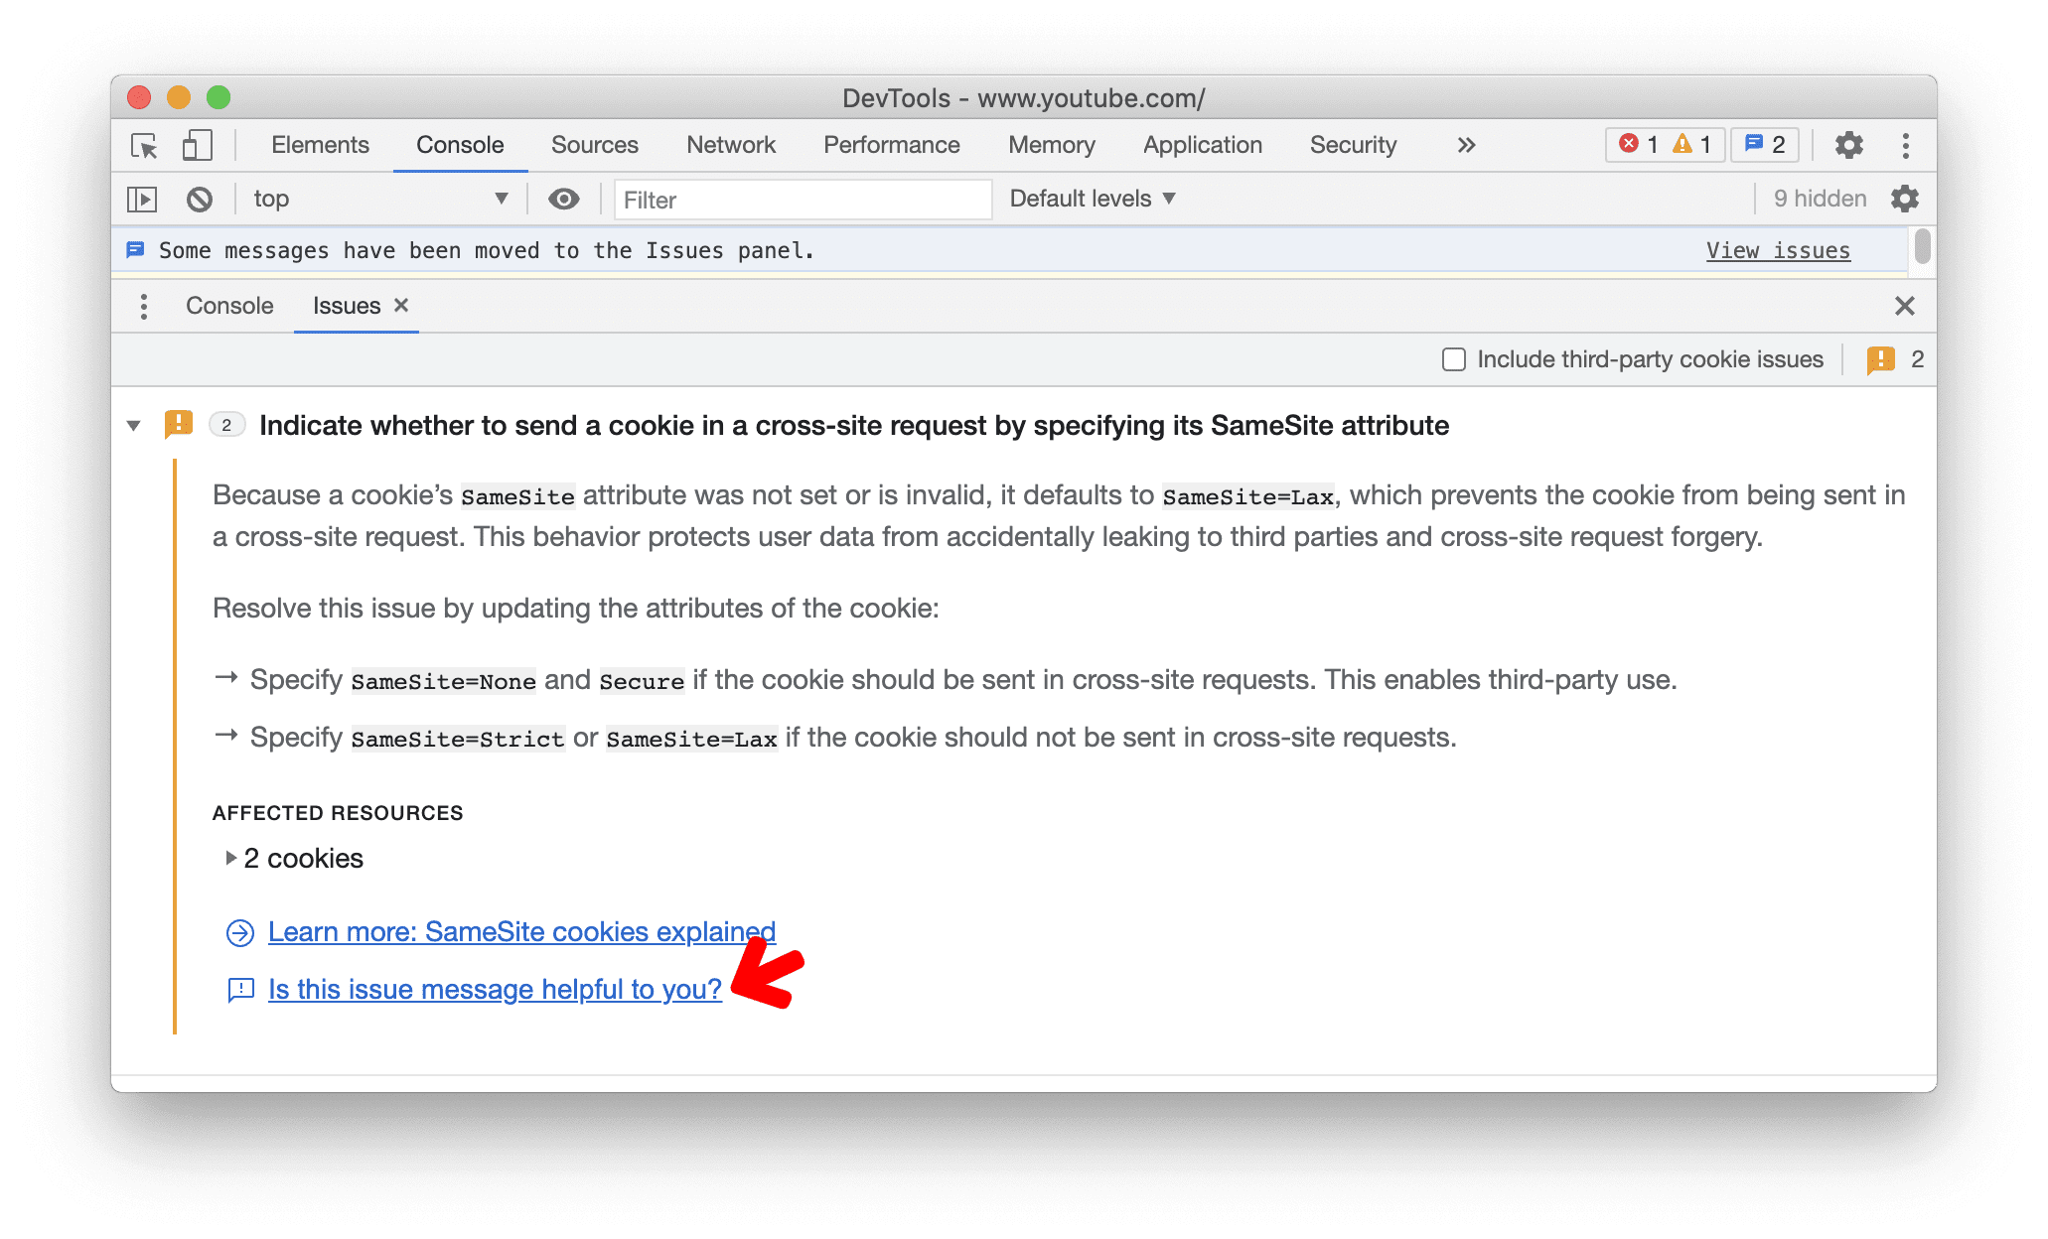The width and height of the screenshot is (2048, 1239).
Task: Click the Elements panel tab
Action: pos(319,143)
